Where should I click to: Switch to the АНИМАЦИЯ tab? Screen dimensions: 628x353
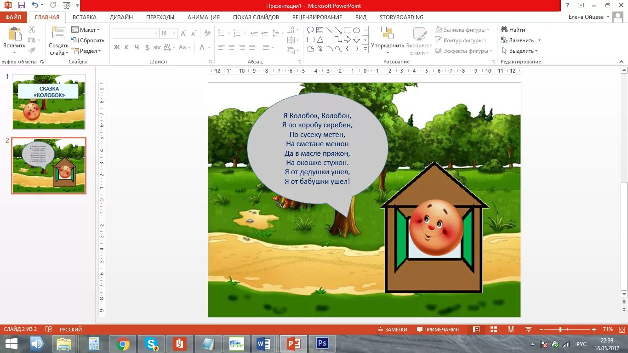click(x=204, y=17)
